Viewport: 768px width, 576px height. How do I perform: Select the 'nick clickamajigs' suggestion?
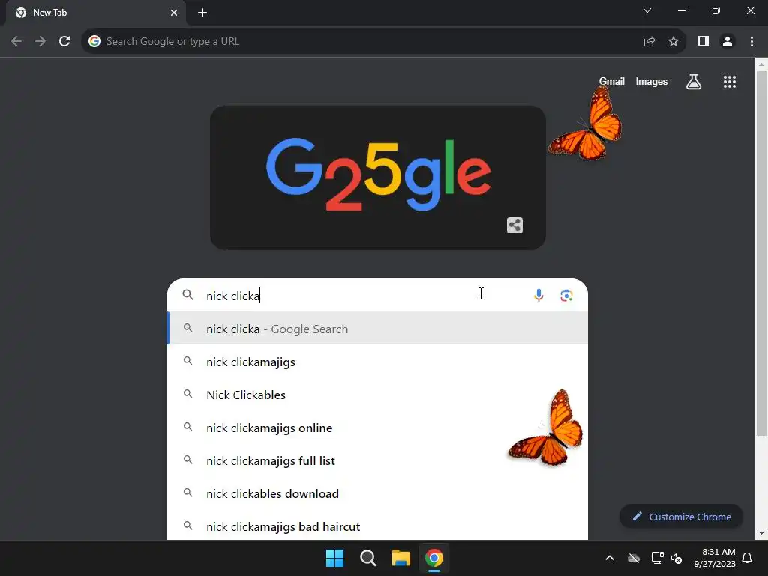click(x=377, y=362)
